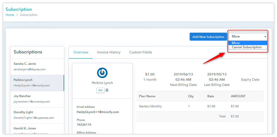The width and height of the screenshot is (277, 137).
Task: Switch to the Invoice History tab
Action: (x=109, y=52)
